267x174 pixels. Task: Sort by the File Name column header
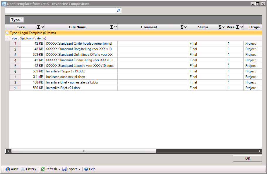click(77, 27)
